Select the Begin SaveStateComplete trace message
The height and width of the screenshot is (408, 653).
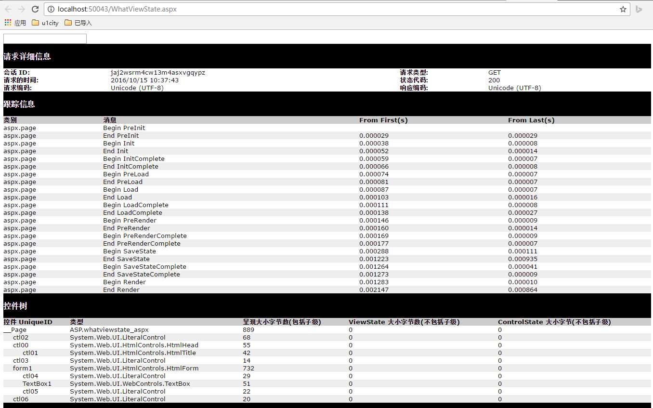[144, 266]
